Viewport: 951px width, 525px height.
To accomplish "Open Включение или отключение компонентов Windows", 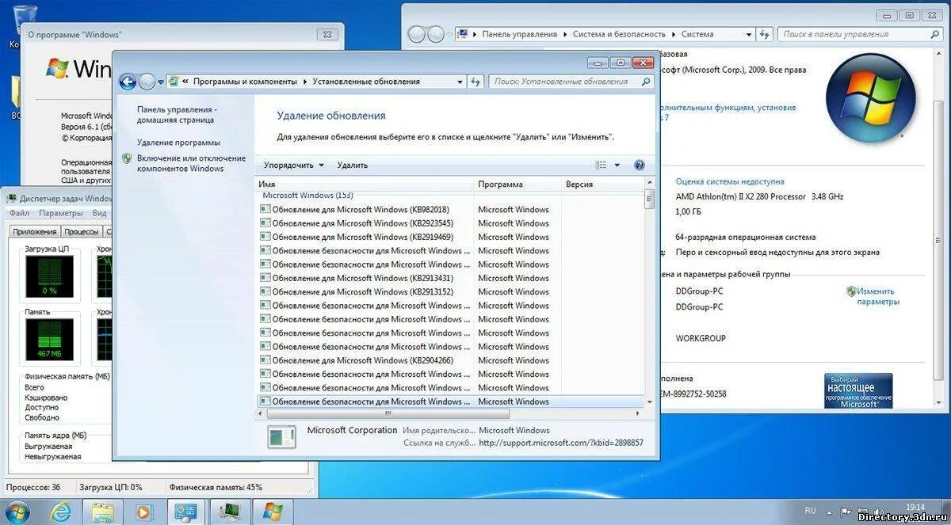I will (191, 163).
